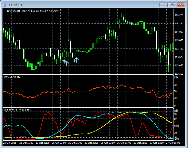Close the USDJPY,H1 chart window

181,5
